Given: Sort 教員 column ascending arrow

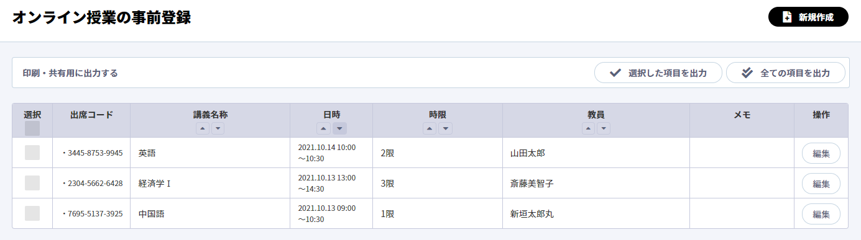Looking at the screenshot, I should click(588, 128).
